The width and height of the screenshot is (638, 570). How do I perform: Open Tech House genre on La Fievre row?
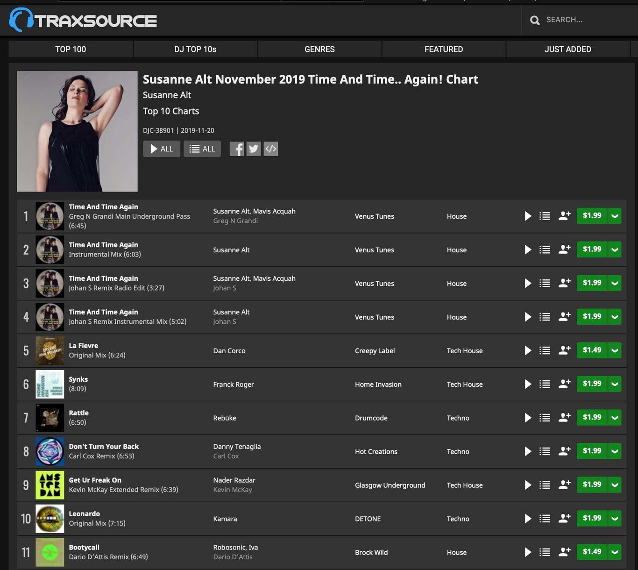point(465,351)
